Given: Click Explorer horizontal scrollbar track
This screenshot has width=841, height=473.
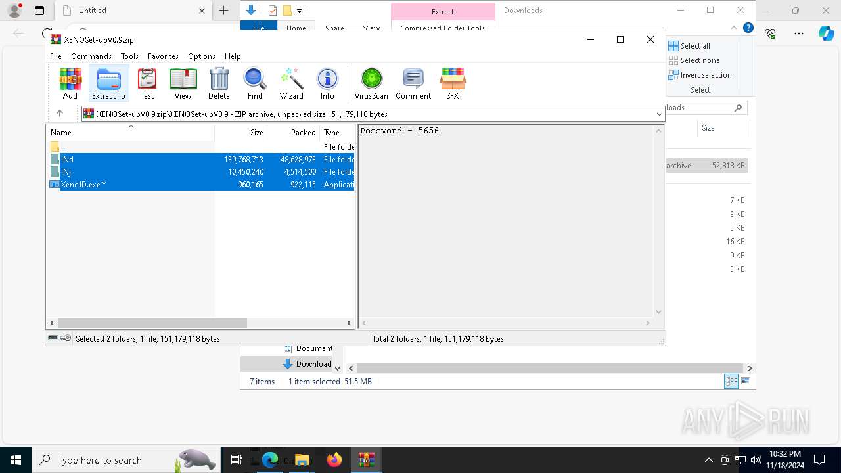Looking at the screenshot, I should [x=550, y=368].
